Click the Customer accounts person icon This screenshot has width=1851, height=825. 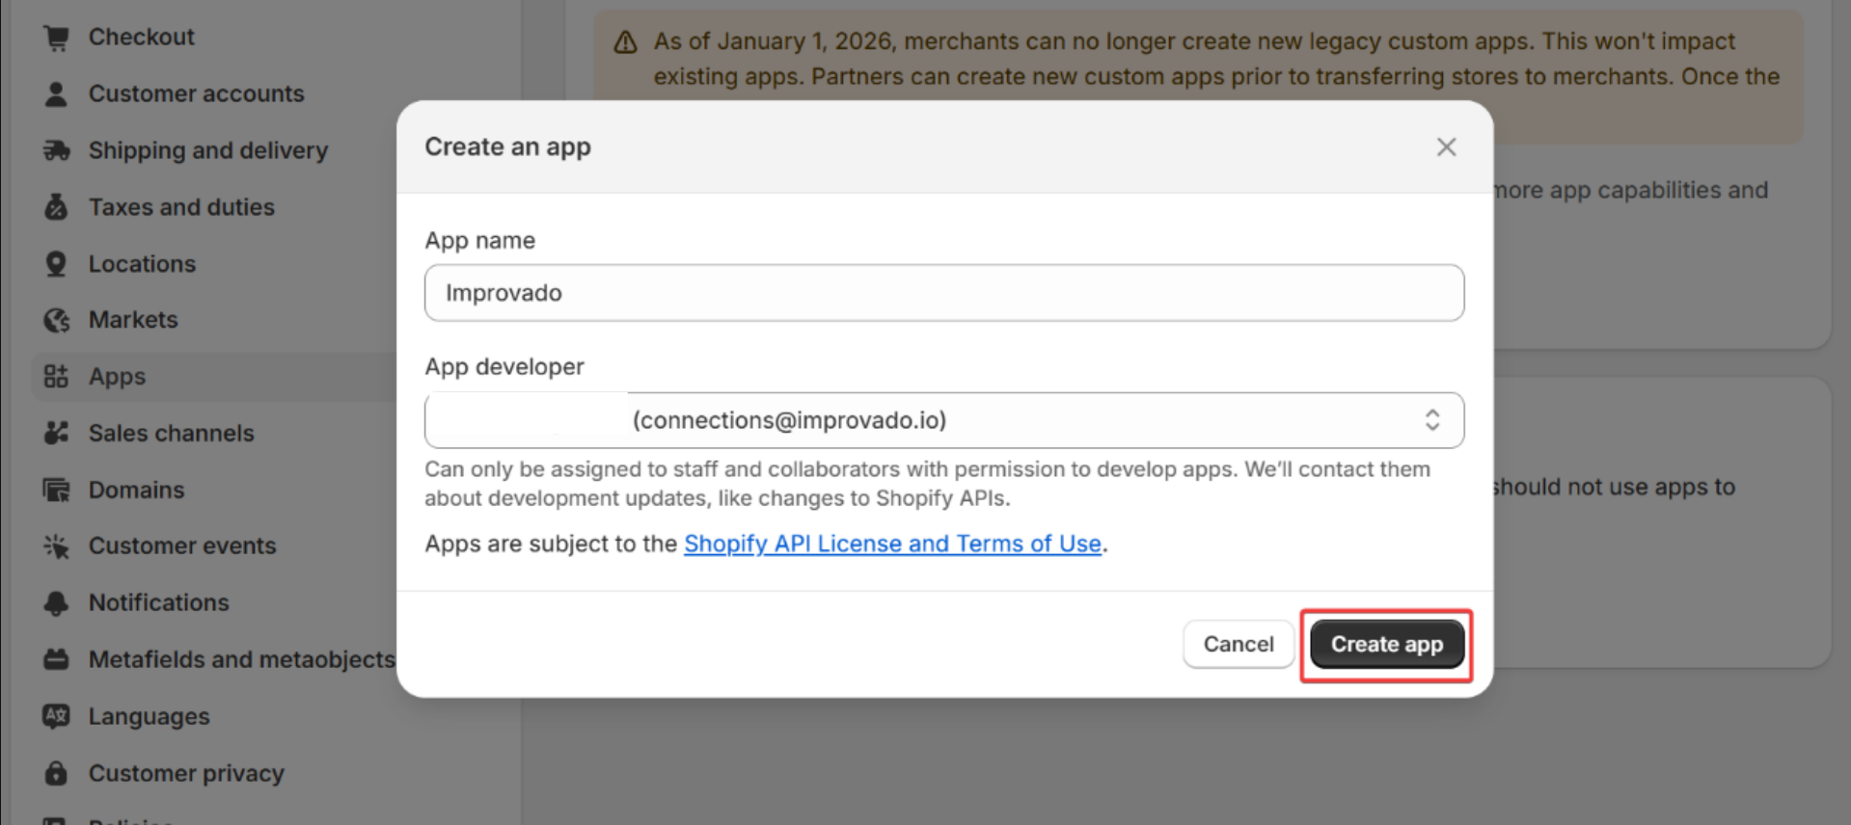[56, 94]
